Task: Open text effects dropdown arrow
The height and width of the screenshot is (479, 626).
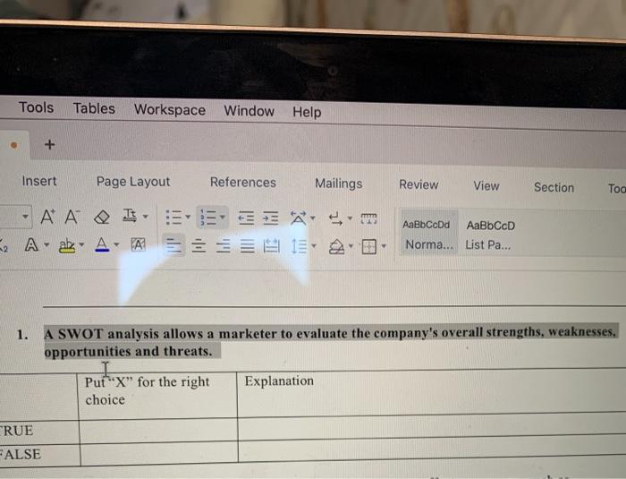Action: (47, 244)
